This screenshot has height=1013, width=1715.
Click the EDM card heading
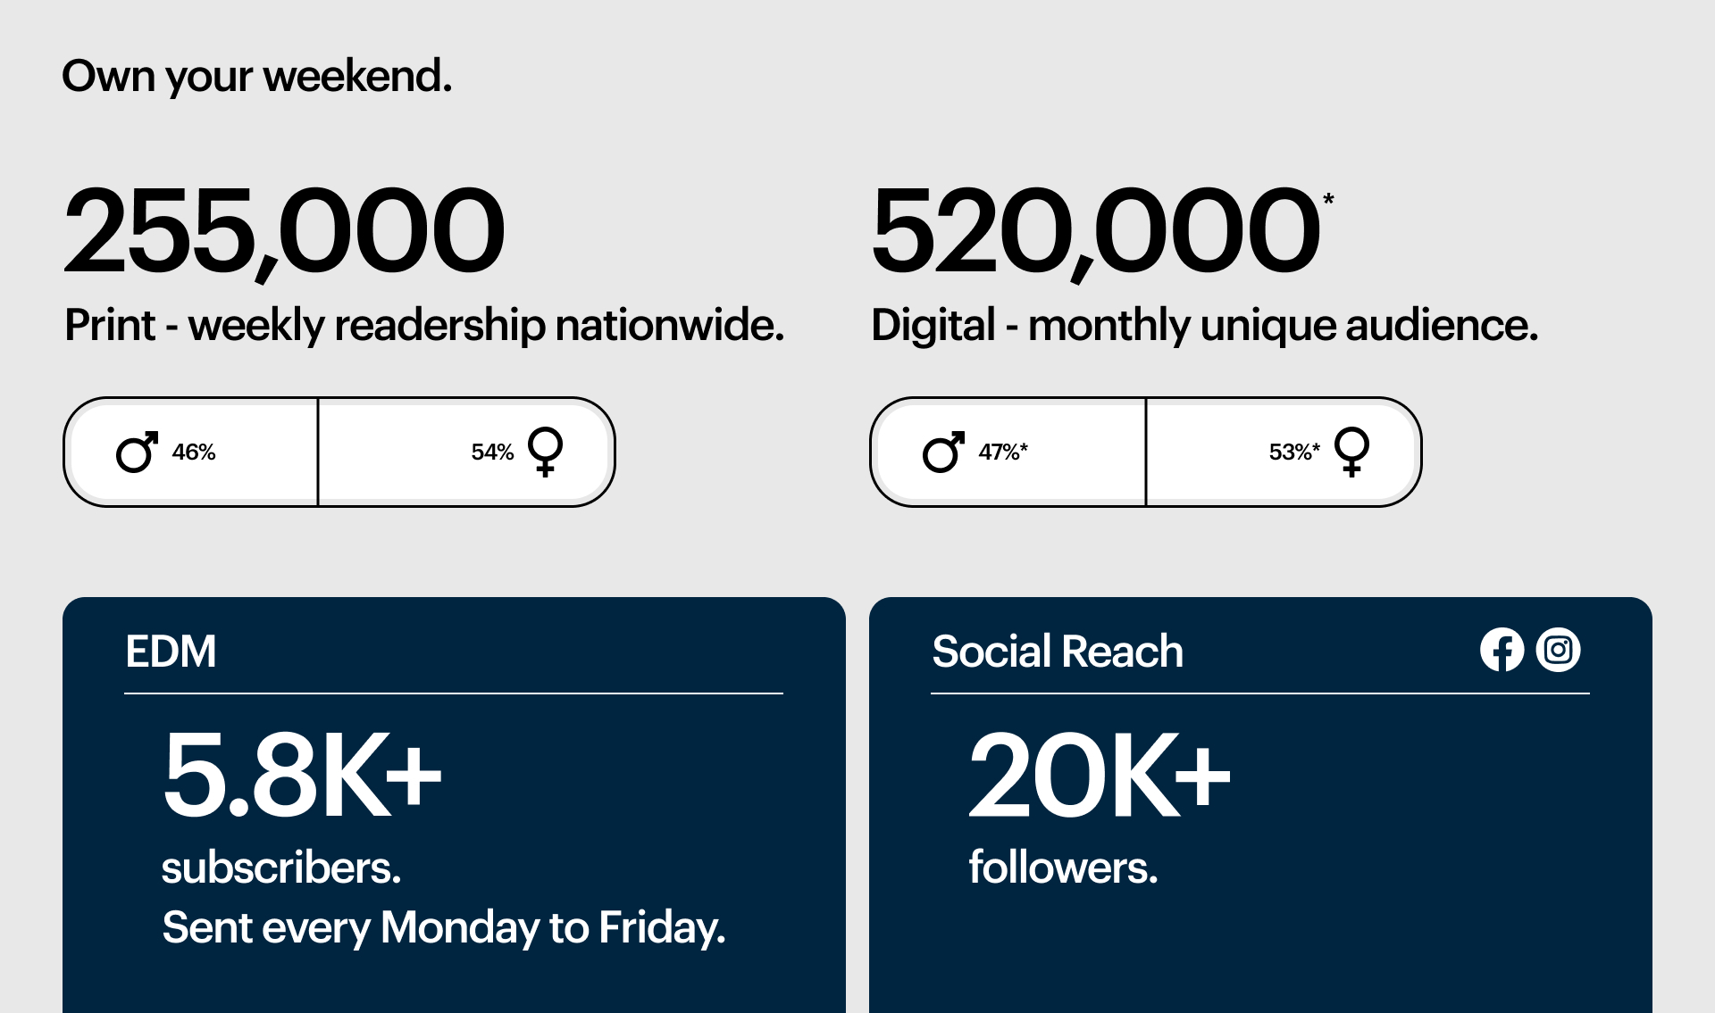[x=171, y=652]
